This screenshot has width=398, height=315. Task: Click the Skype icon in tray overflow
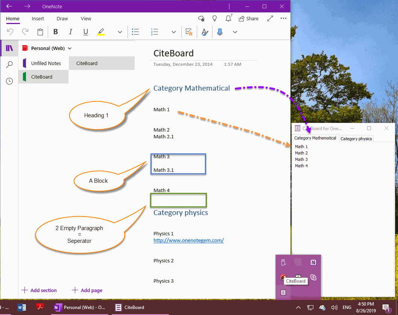pos(313,277)
